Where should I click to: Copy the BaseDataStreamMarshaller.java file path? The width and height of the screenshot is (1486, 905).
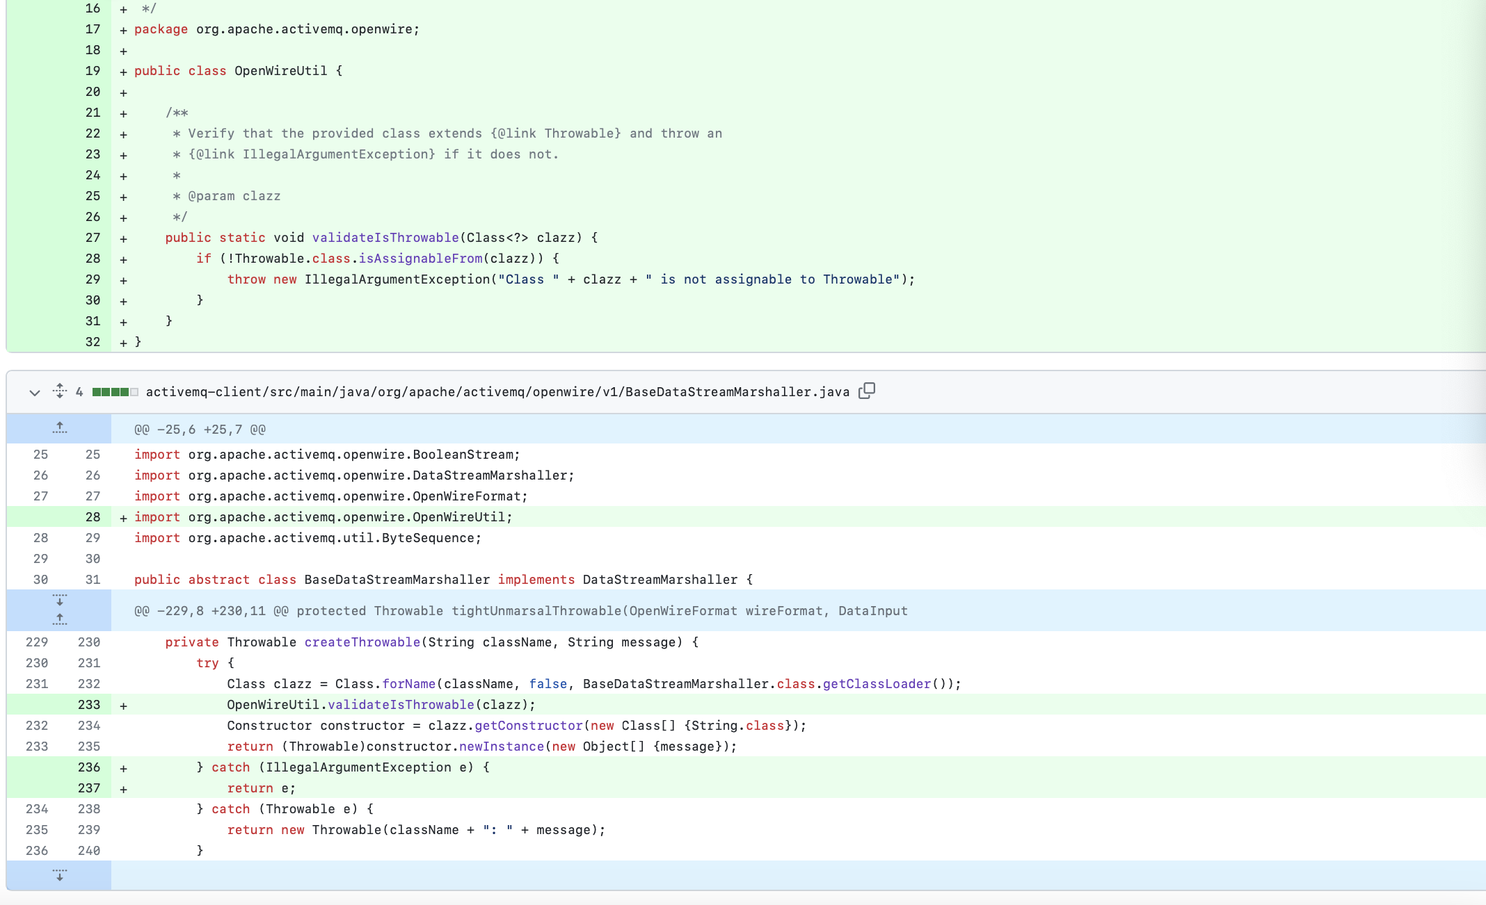click(867, 391)
